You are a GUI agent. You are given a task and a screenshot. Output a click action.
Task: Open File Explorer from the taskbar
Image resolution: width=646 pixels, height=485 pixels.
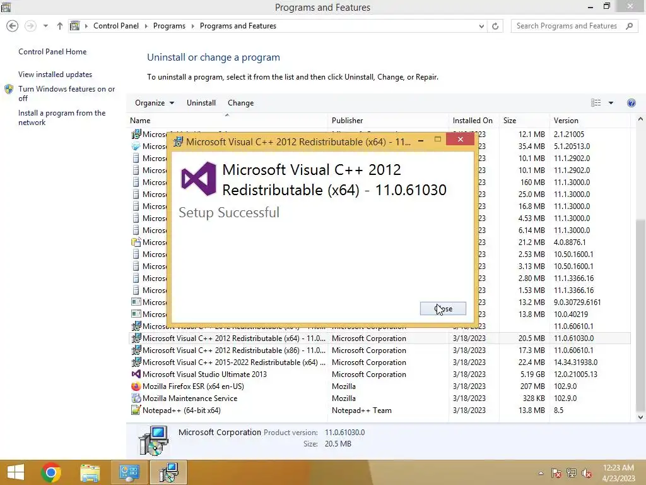coord(90,472)
